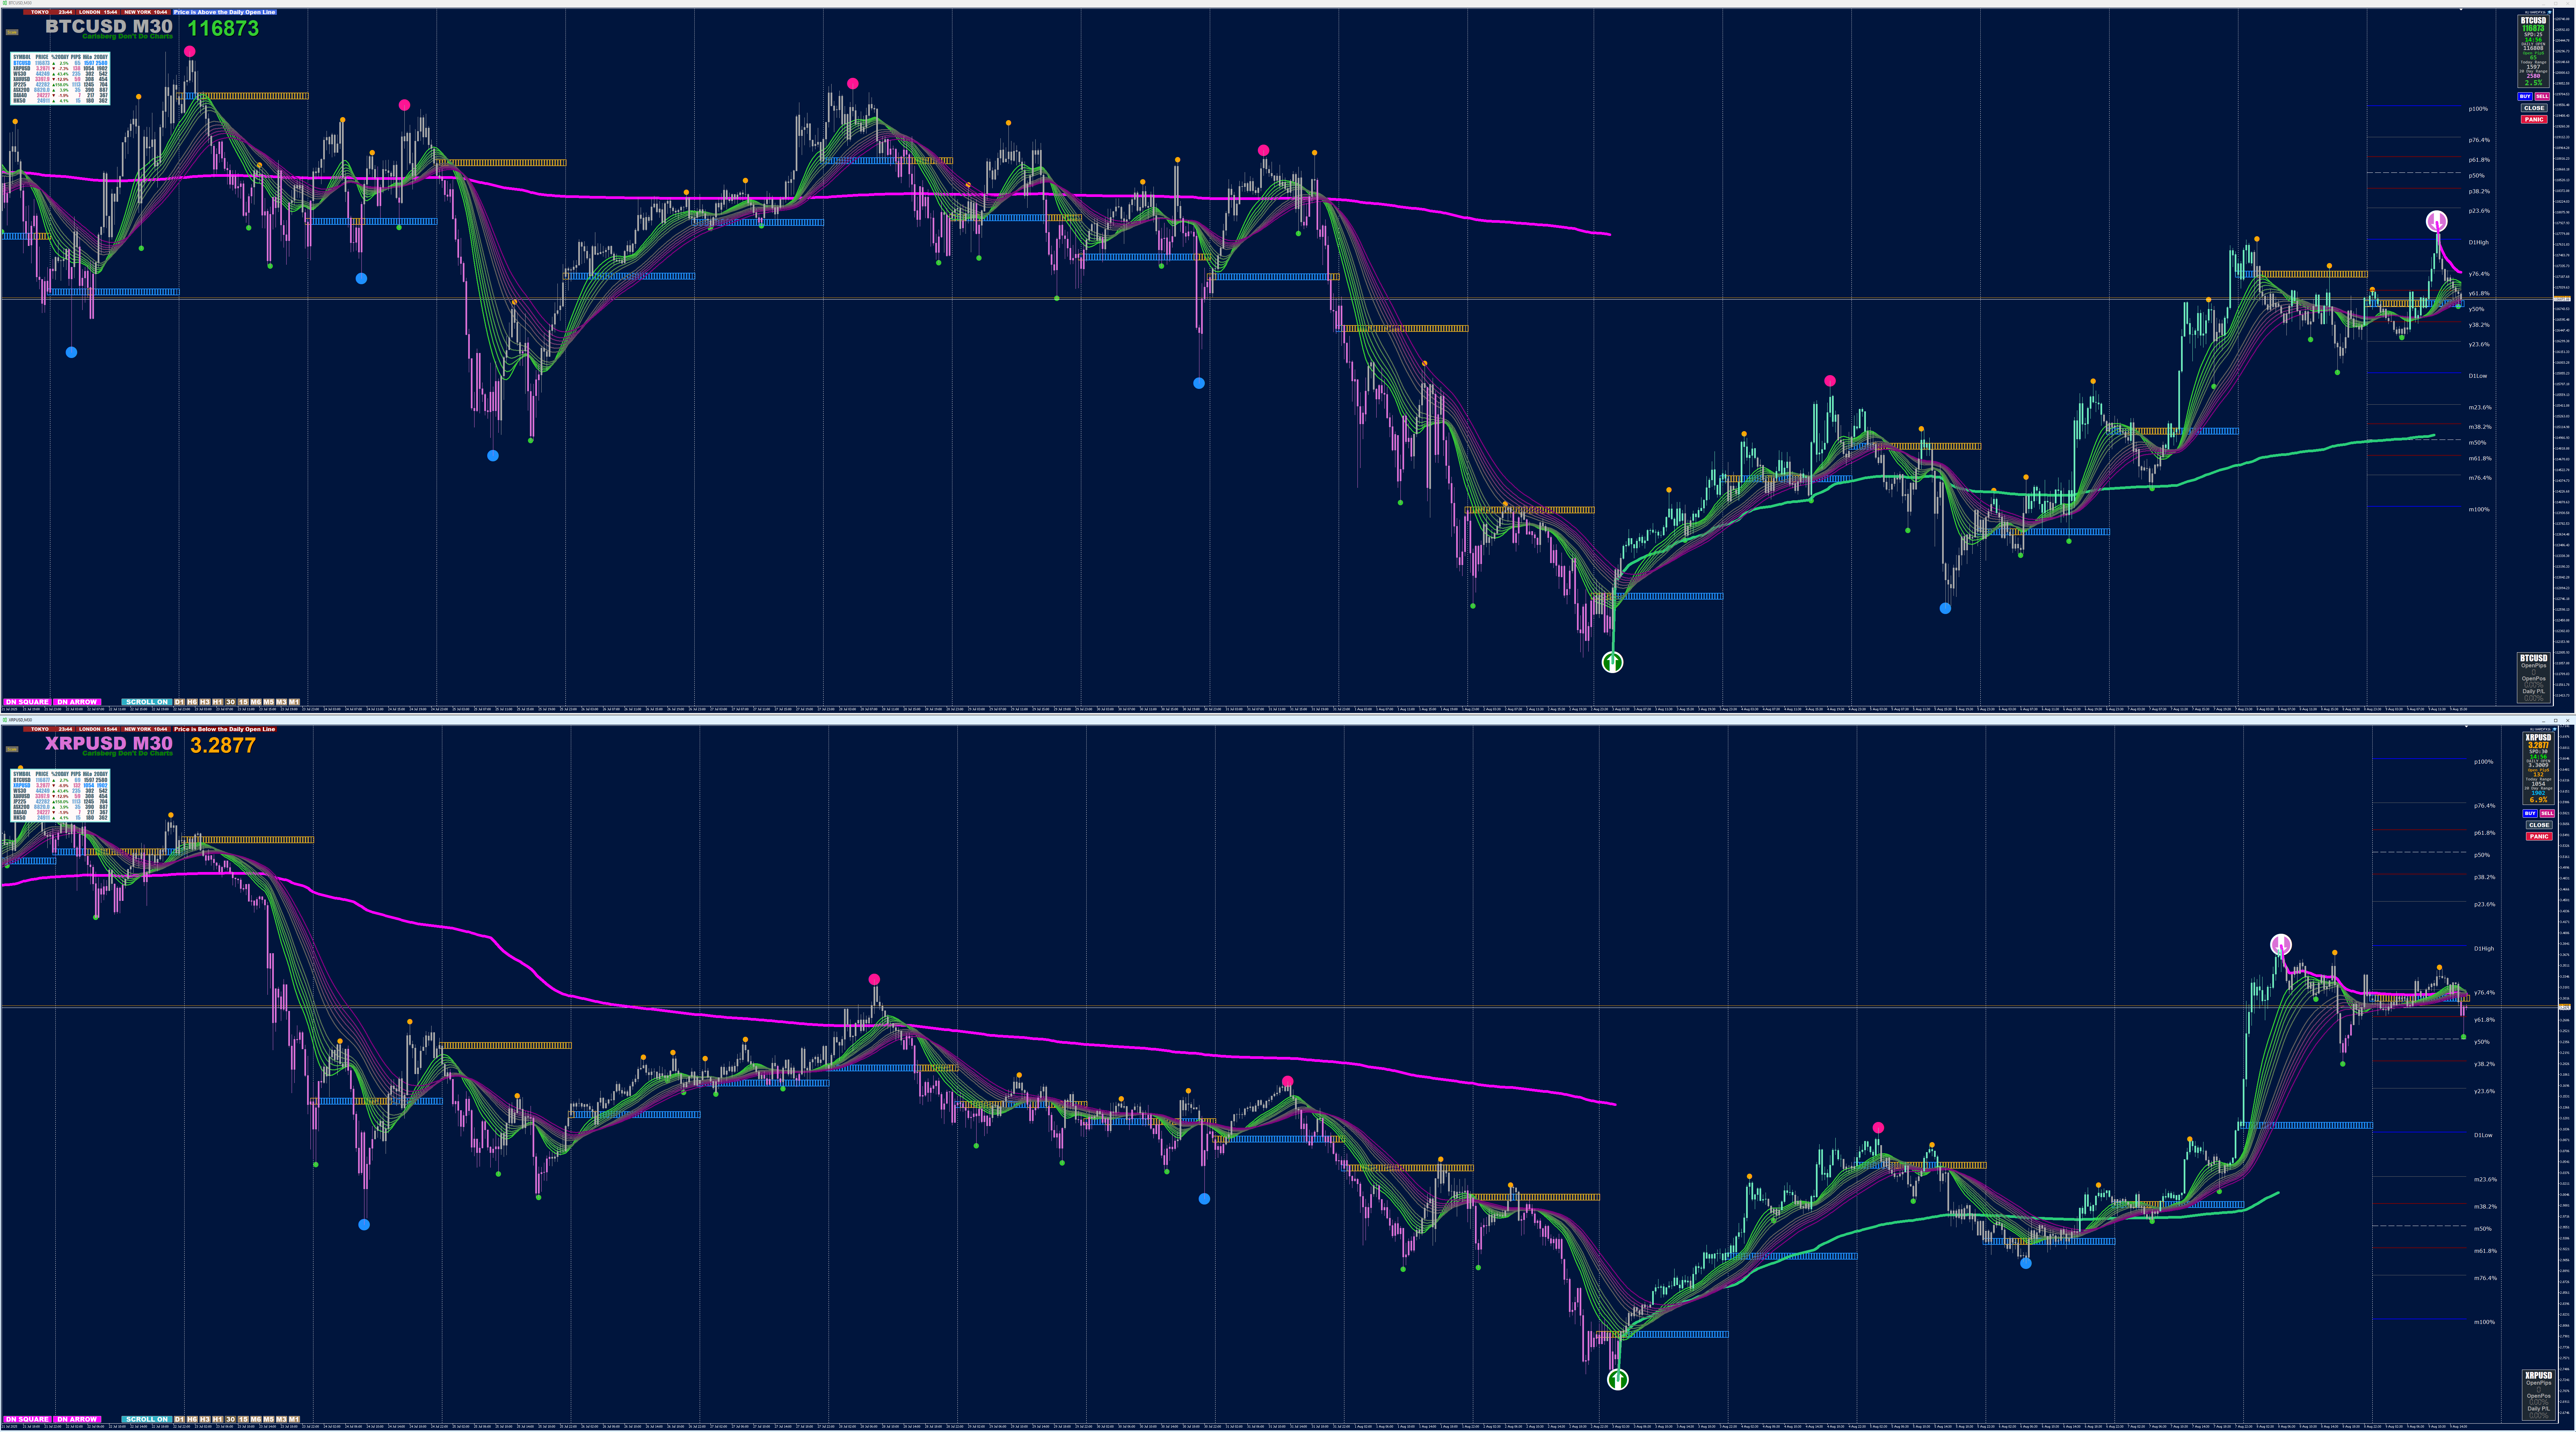Select M5 timeframe on the XRPUSD chart
The width and height of the screenshot is (2576, 1432).
pyautogui.click(x=269, y=1419)
